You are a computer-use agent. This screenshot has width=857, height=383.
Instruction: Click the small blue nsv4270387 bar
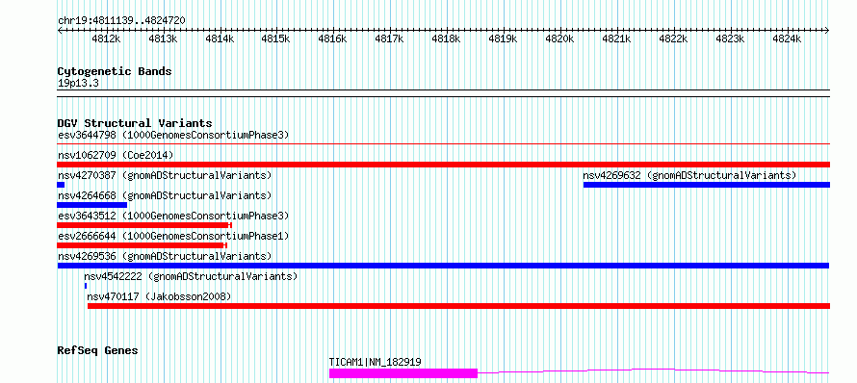[x=61, y=185]
